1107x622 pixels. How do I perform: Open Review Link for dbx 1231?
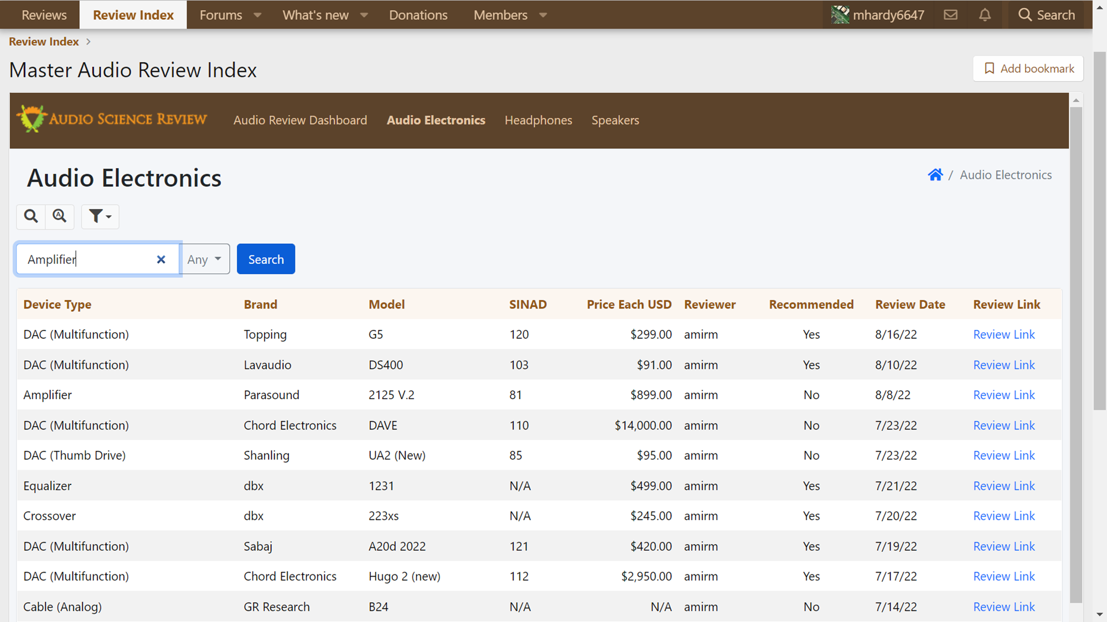1003,486
